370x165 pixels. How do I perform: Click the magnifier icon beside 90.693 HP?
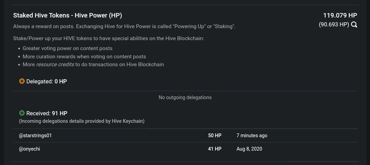click(x=354, y=25)
